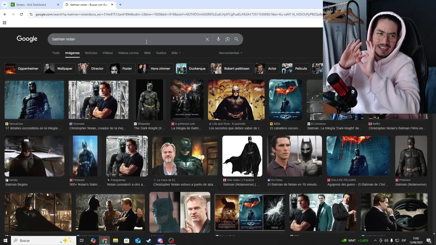Filter images by the Poster chip
The width and height of the screenshot is (436, 245).
coord(122,68)
